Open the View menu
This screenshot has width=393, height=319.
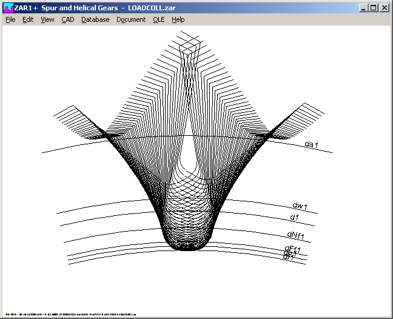[x=47, y=19]
